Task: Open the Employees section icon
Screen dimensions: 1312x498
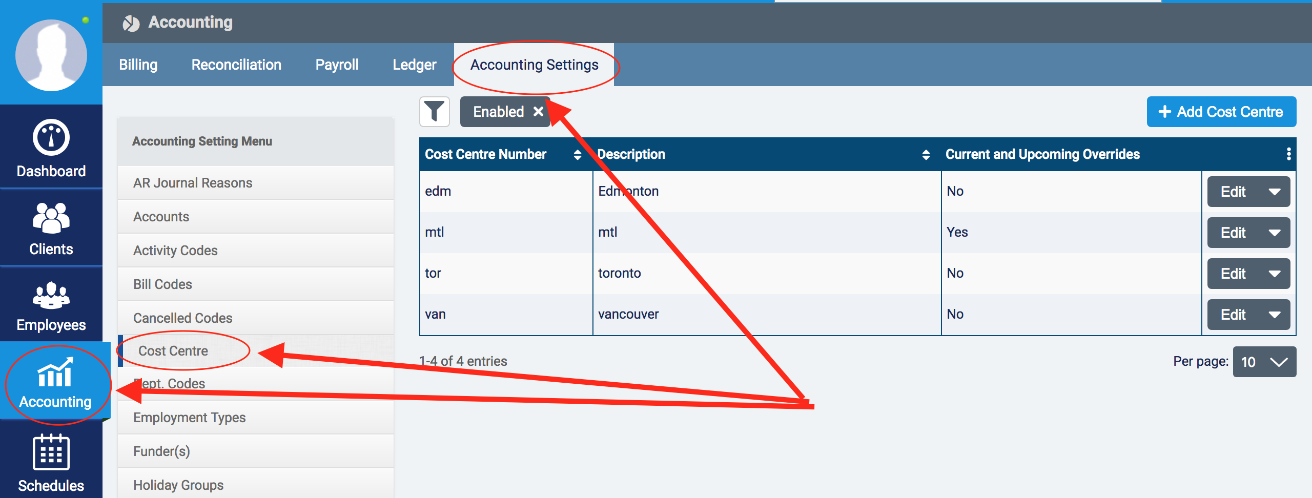Action: (51, 296)
